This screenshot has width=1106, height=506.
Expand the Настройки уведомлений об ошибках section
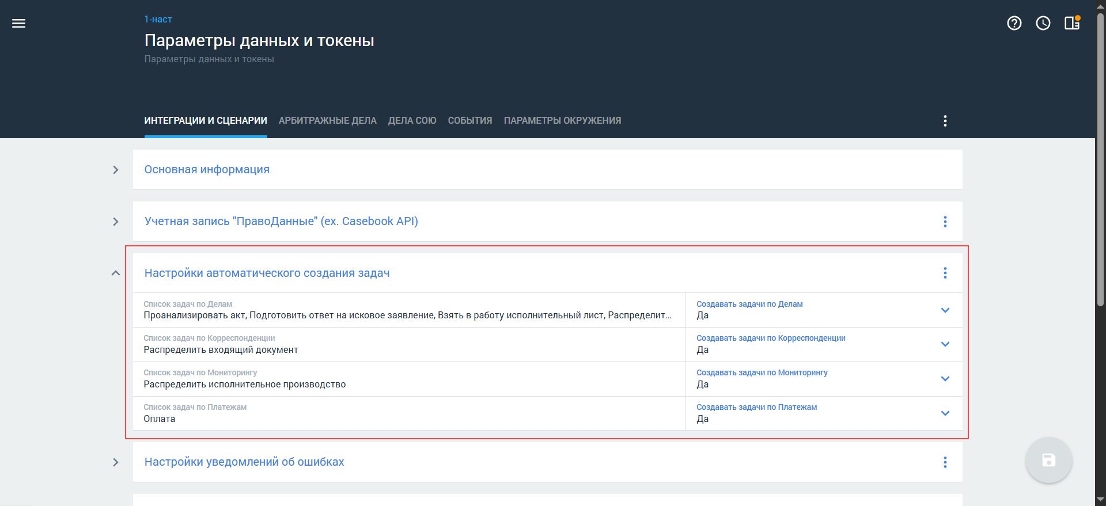[x=116, y=462]
